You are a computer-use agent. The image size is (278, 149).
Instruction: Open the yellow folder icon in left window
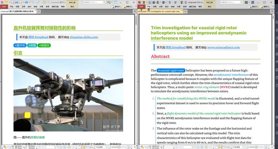pyautogui.click(x=6, y=2)
